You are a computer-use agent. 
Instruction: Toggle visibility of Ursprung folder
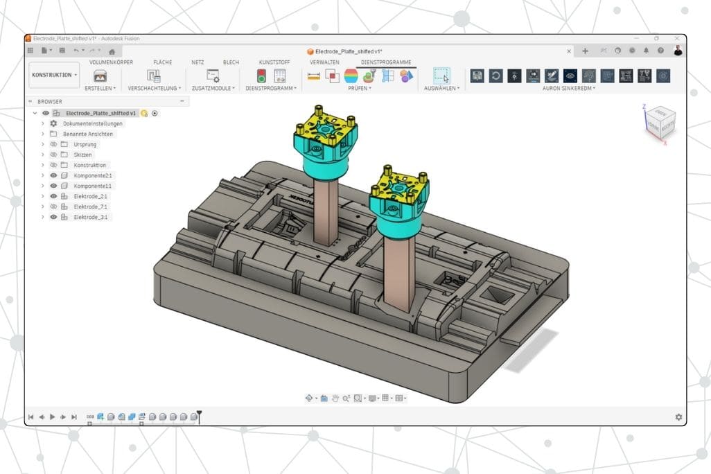pyautogui.click(x=53, y=144)
